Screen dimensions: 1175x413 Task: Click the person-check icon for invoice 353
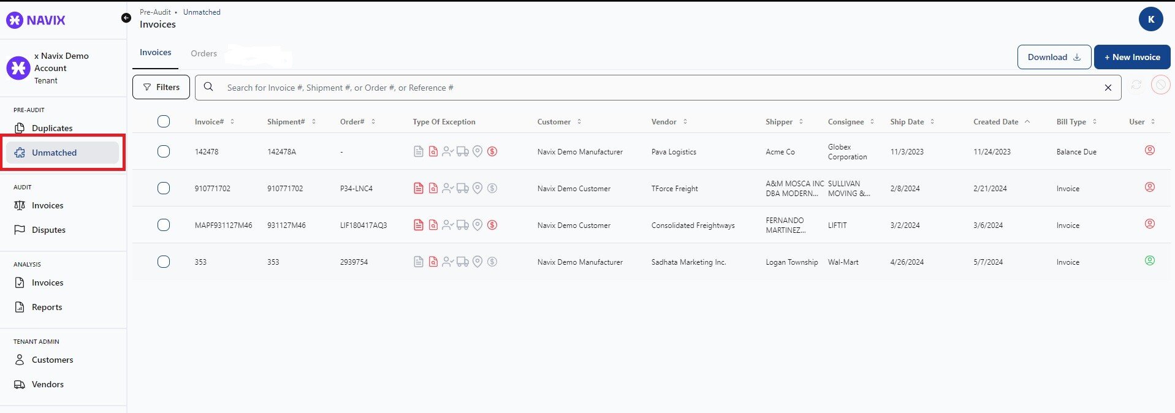[447, 262]
